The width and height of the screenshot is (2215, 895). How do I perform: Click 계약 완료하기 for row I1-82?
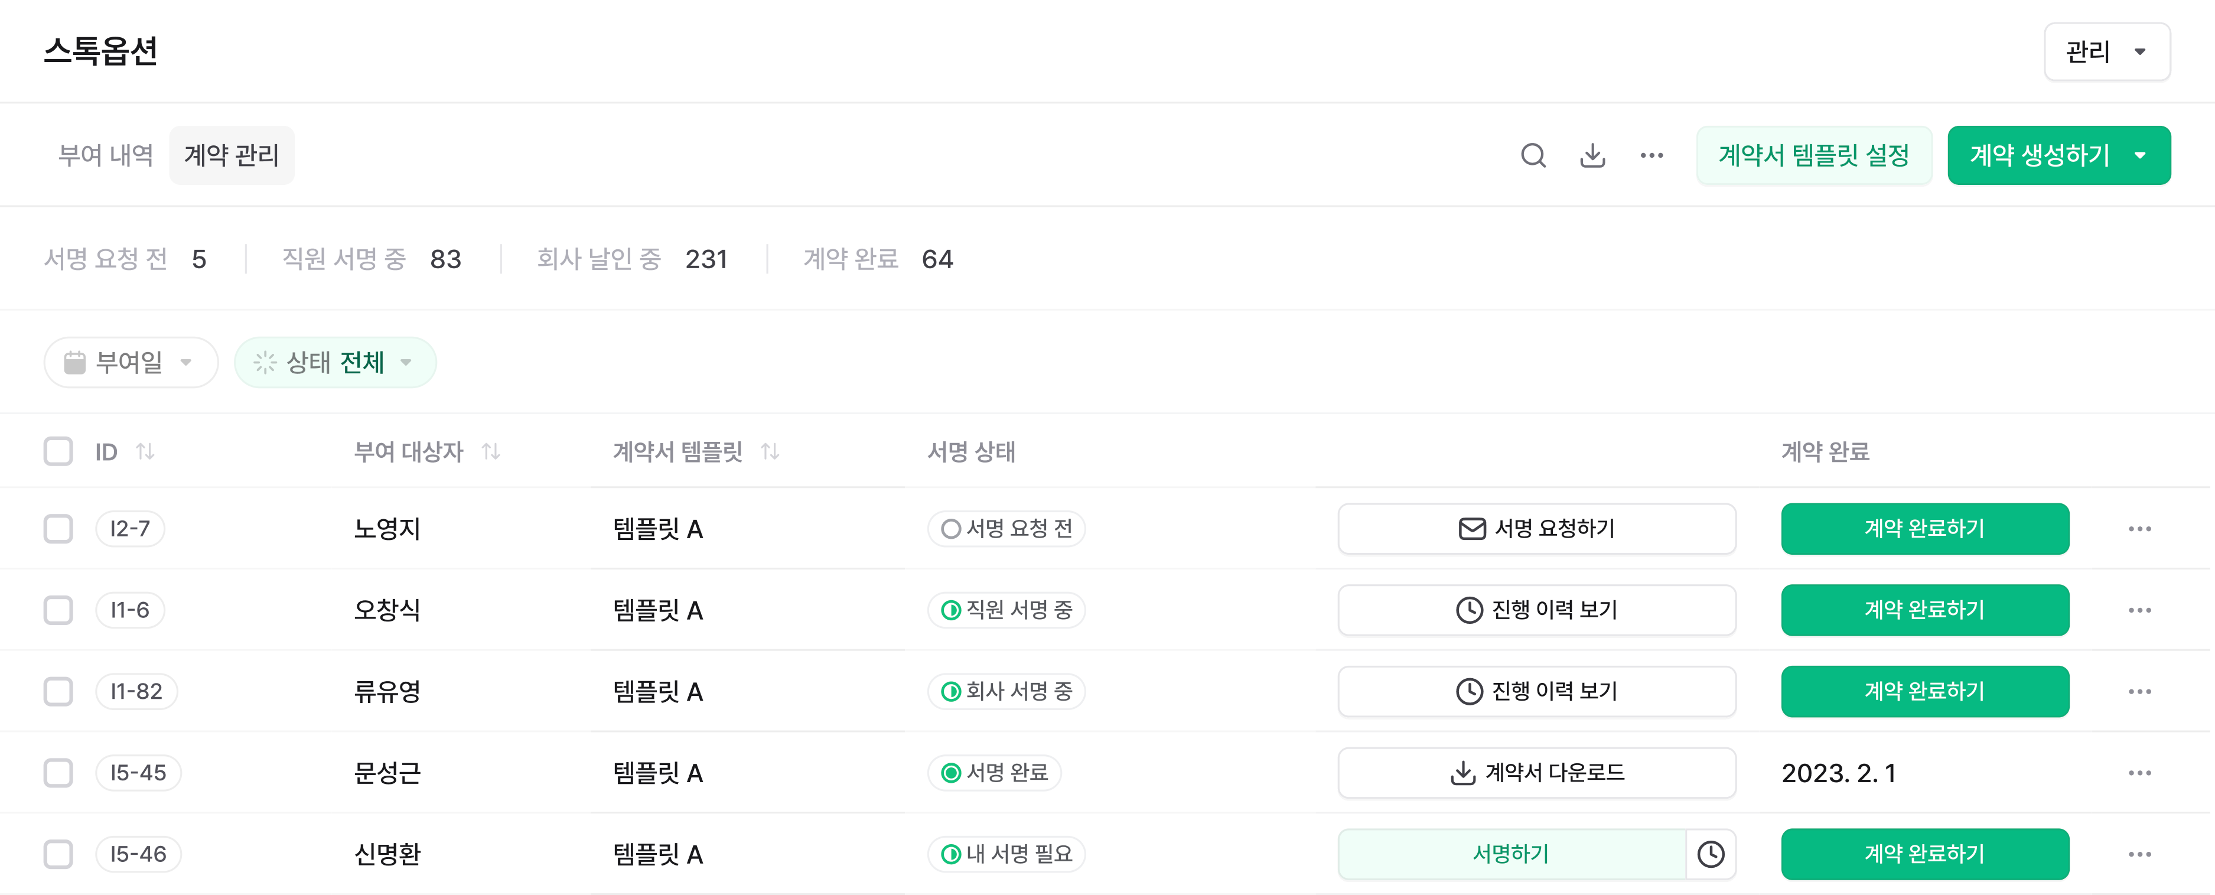(x=1925, y=691)
